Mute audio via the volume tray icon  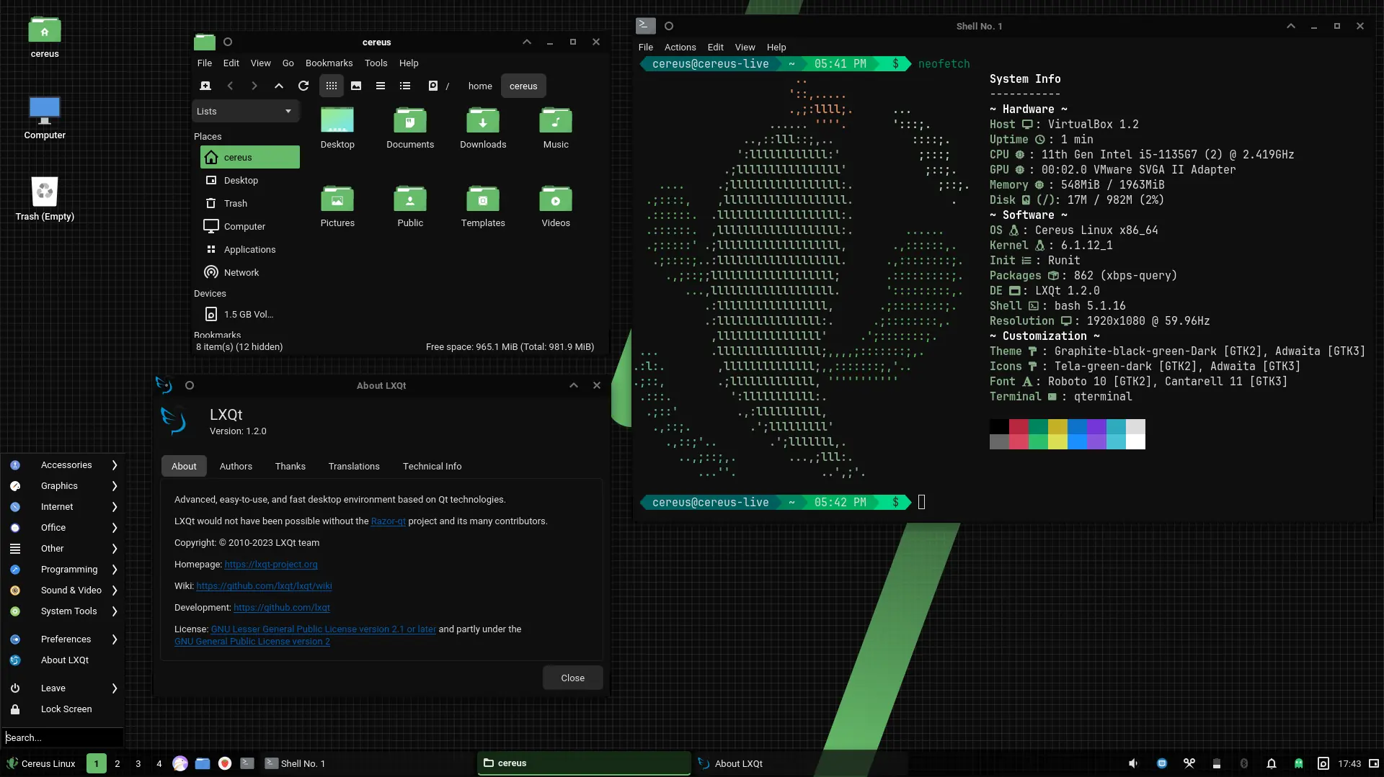pos(1133,763)
